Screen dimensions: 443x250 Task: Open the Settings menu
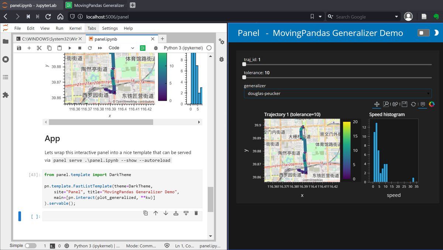[110, 28]
